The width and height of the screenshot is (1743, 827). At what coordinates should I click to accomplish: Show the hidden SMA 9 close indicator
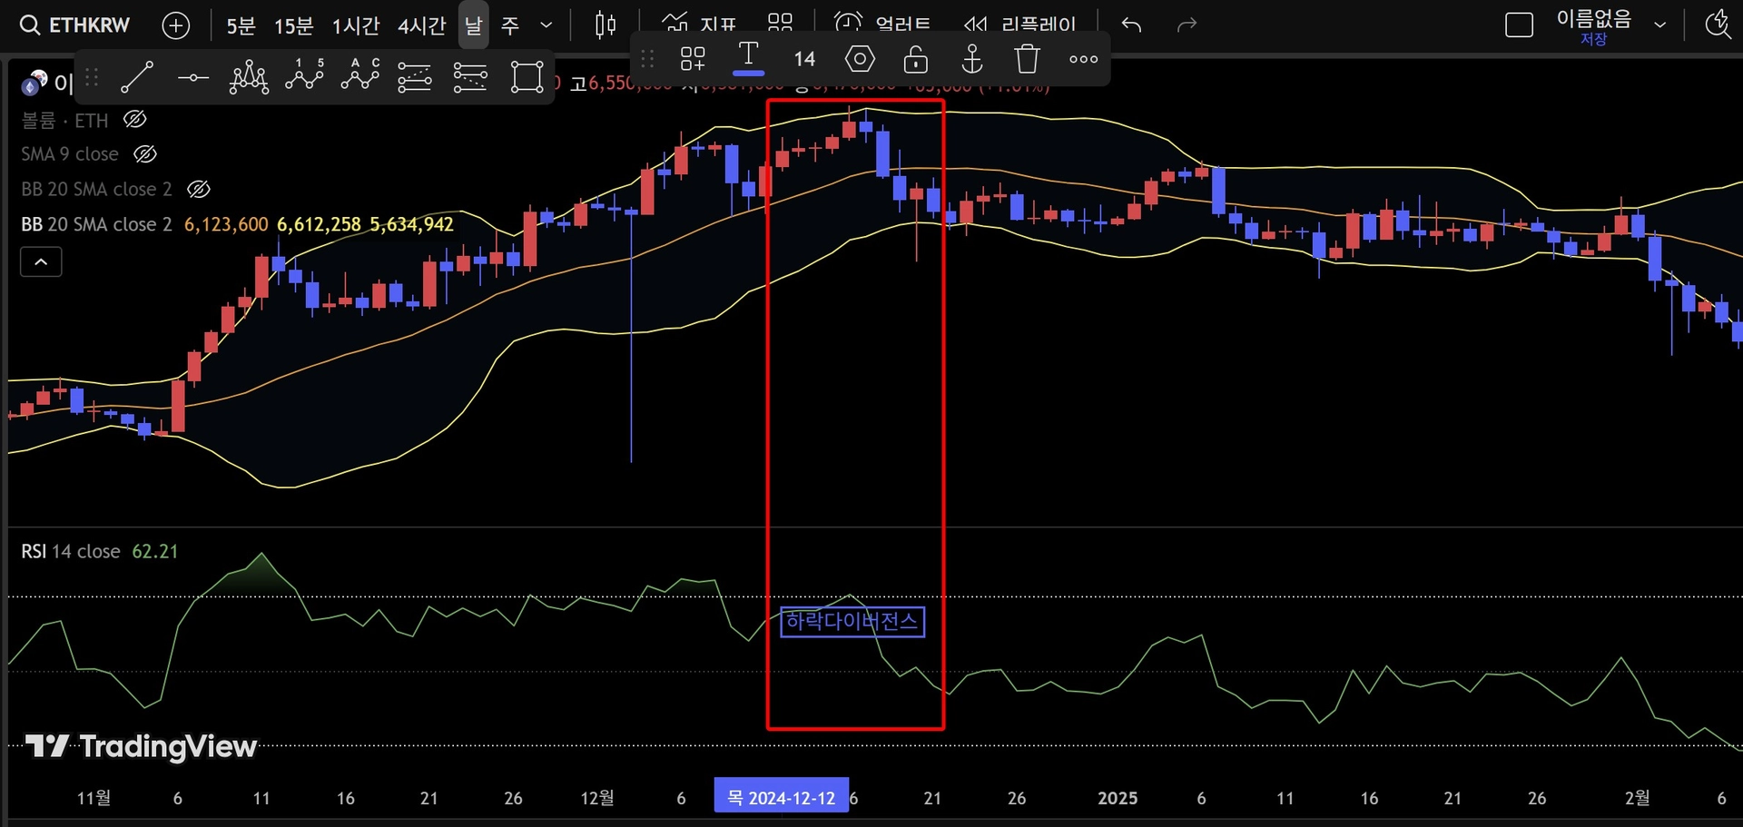(145, 154)
